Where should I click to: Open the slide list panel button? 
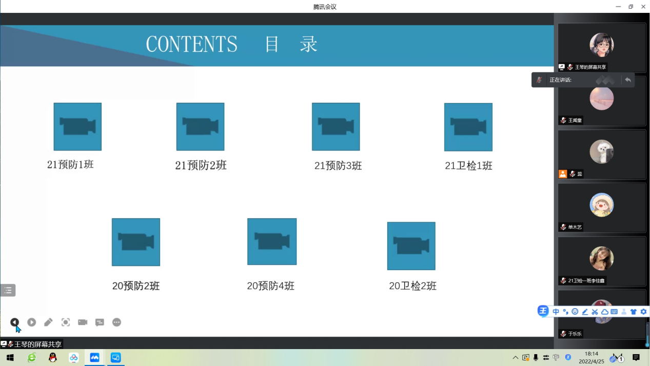[x=8, y=291]
